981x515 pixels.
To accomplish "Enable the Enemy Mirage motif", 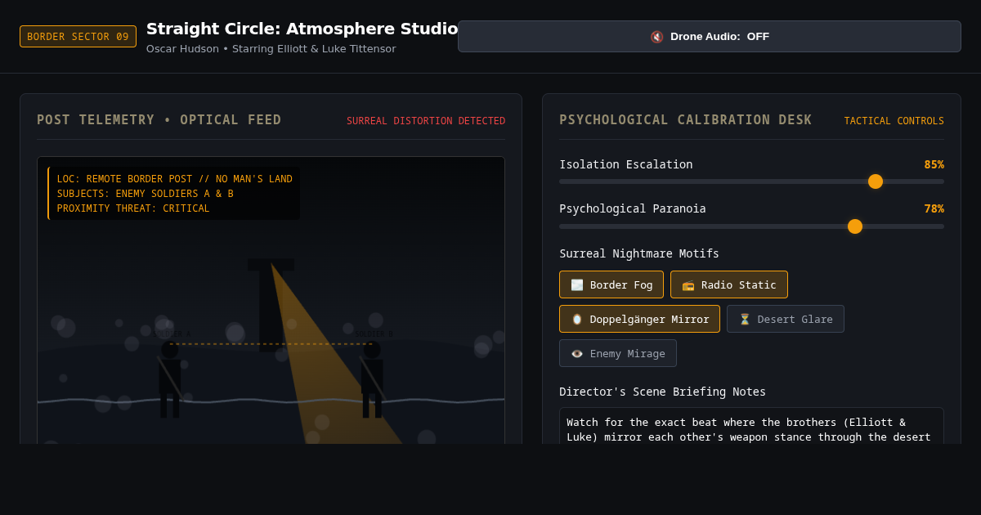I will click(x=618, y=353).
